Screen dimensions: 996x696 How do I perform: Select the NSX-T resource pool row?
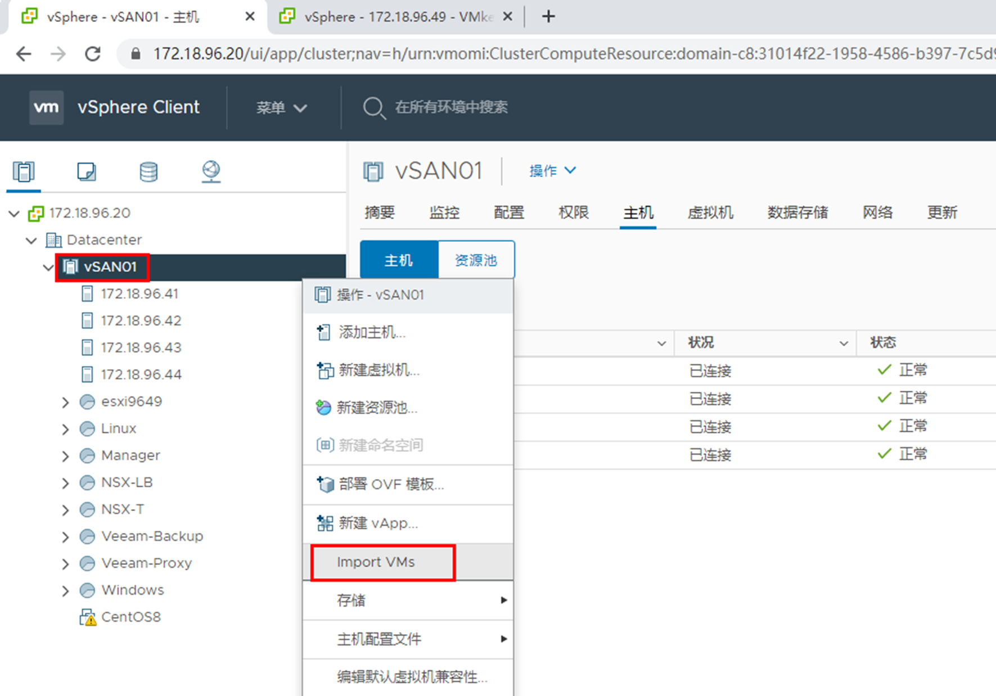point(123,509)
